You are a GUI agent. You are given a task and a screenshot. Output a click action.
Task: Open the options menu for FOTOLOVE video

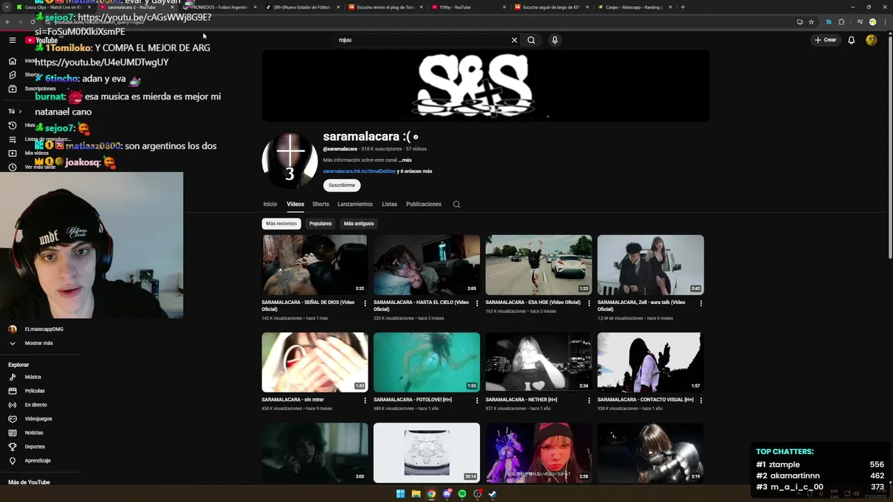[477, 401]
